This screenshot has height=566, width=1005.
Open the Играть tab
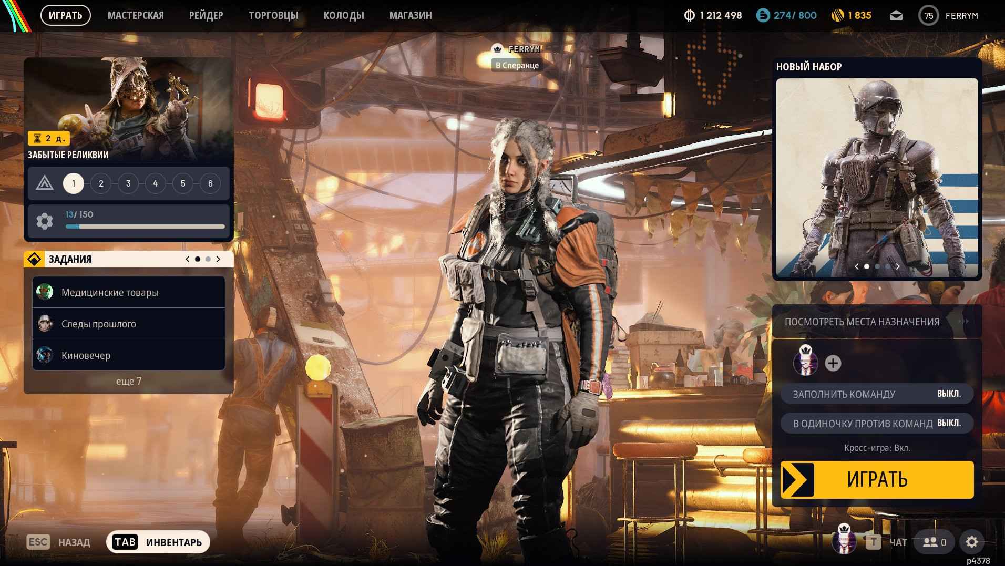(x=66, y=15)
